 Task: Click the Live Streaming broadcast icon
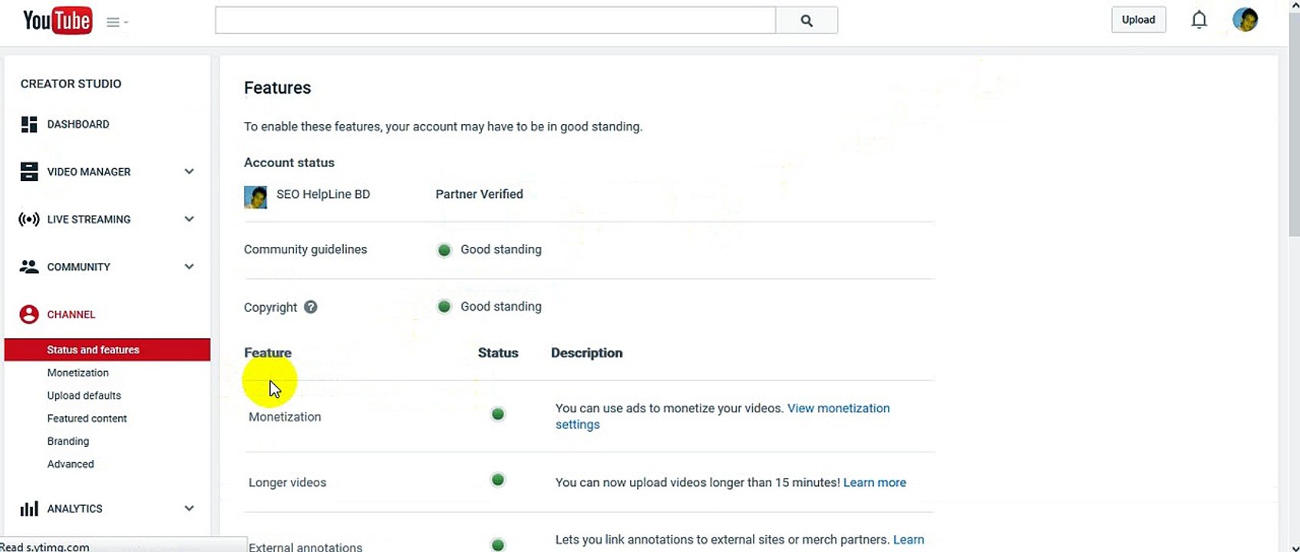pyautogui.click(x=29, y=219)
